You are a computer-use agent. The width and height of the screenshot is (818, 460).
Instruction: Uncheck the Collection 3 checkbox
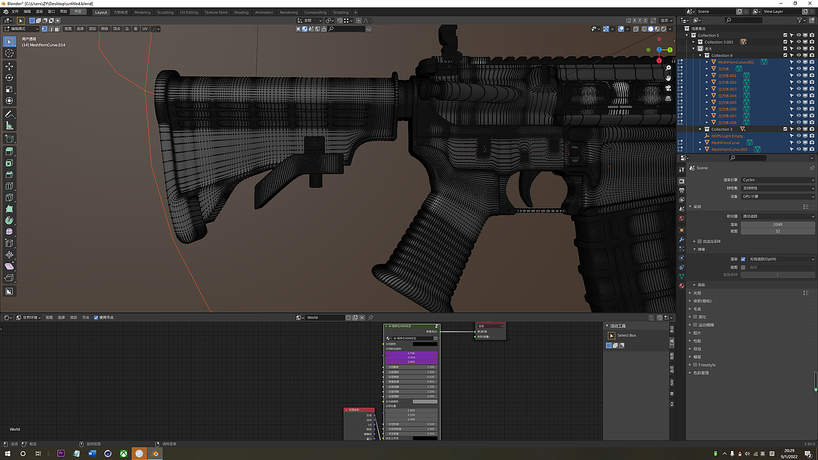click(785, 129)
